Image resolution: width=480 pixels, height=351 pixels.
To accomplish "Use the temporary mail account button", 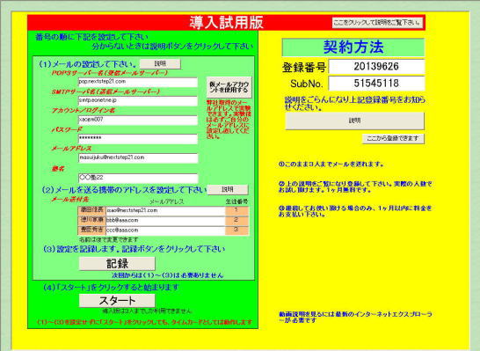I will pos(229,87).
